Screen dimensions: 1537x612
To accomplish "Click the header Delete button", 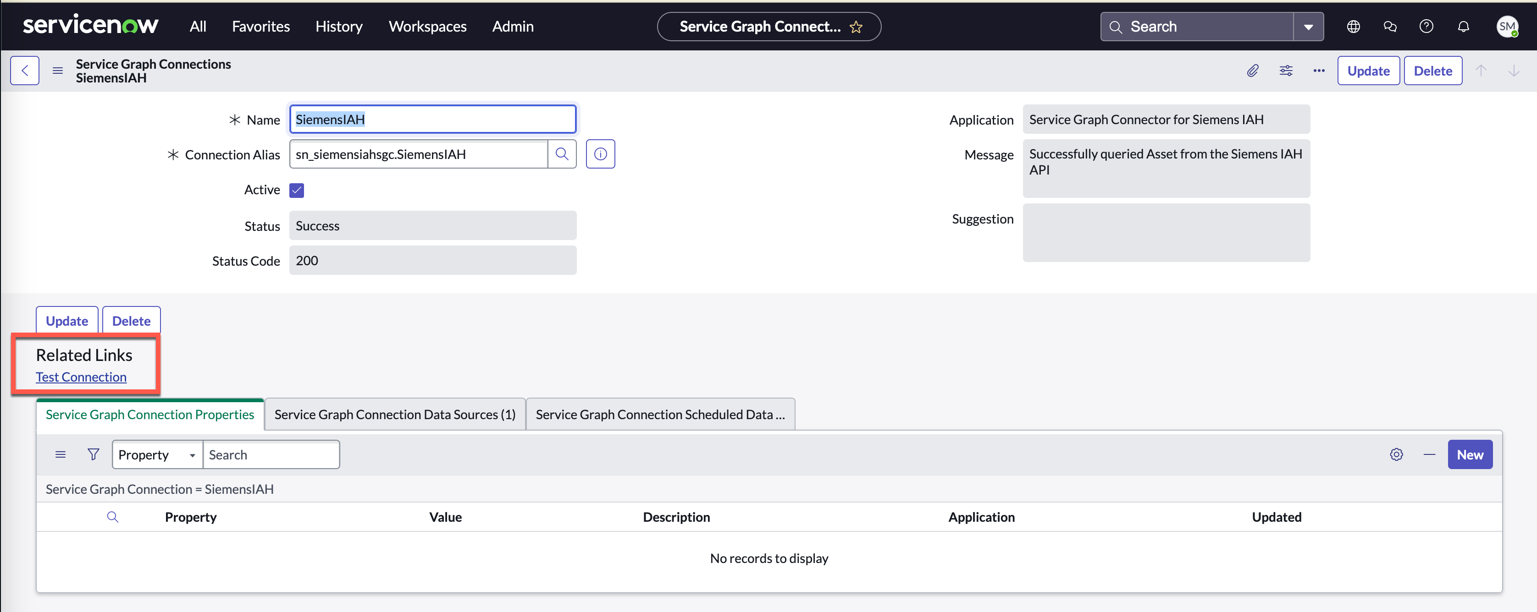I will [1432, 71].
